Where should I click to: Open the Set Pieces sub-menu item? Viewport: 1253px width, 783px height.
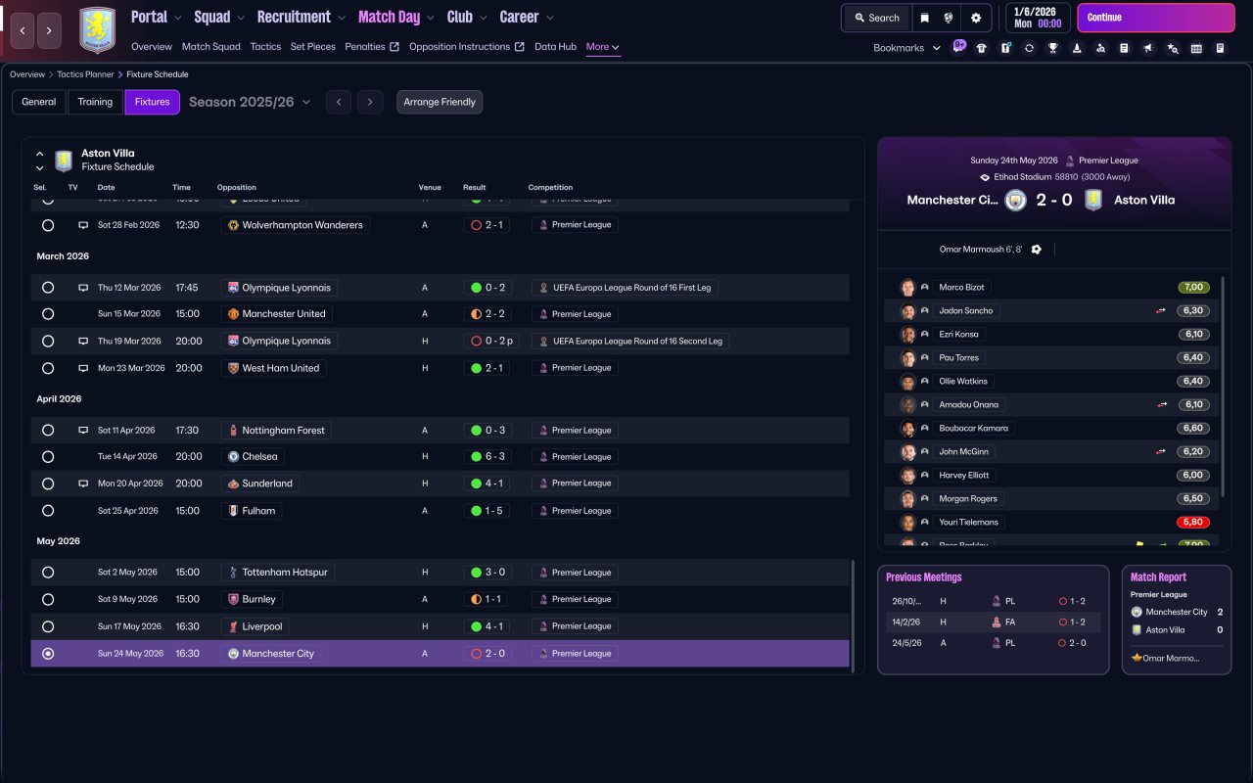[x=313, y=47]
